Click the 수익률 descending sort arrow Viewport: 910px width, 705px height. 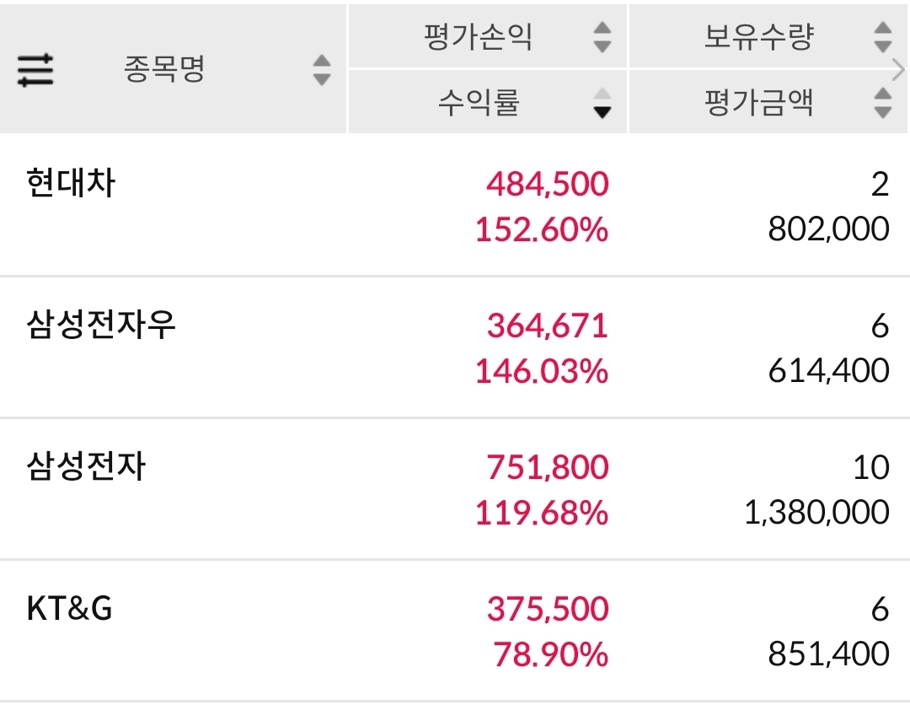602,112
